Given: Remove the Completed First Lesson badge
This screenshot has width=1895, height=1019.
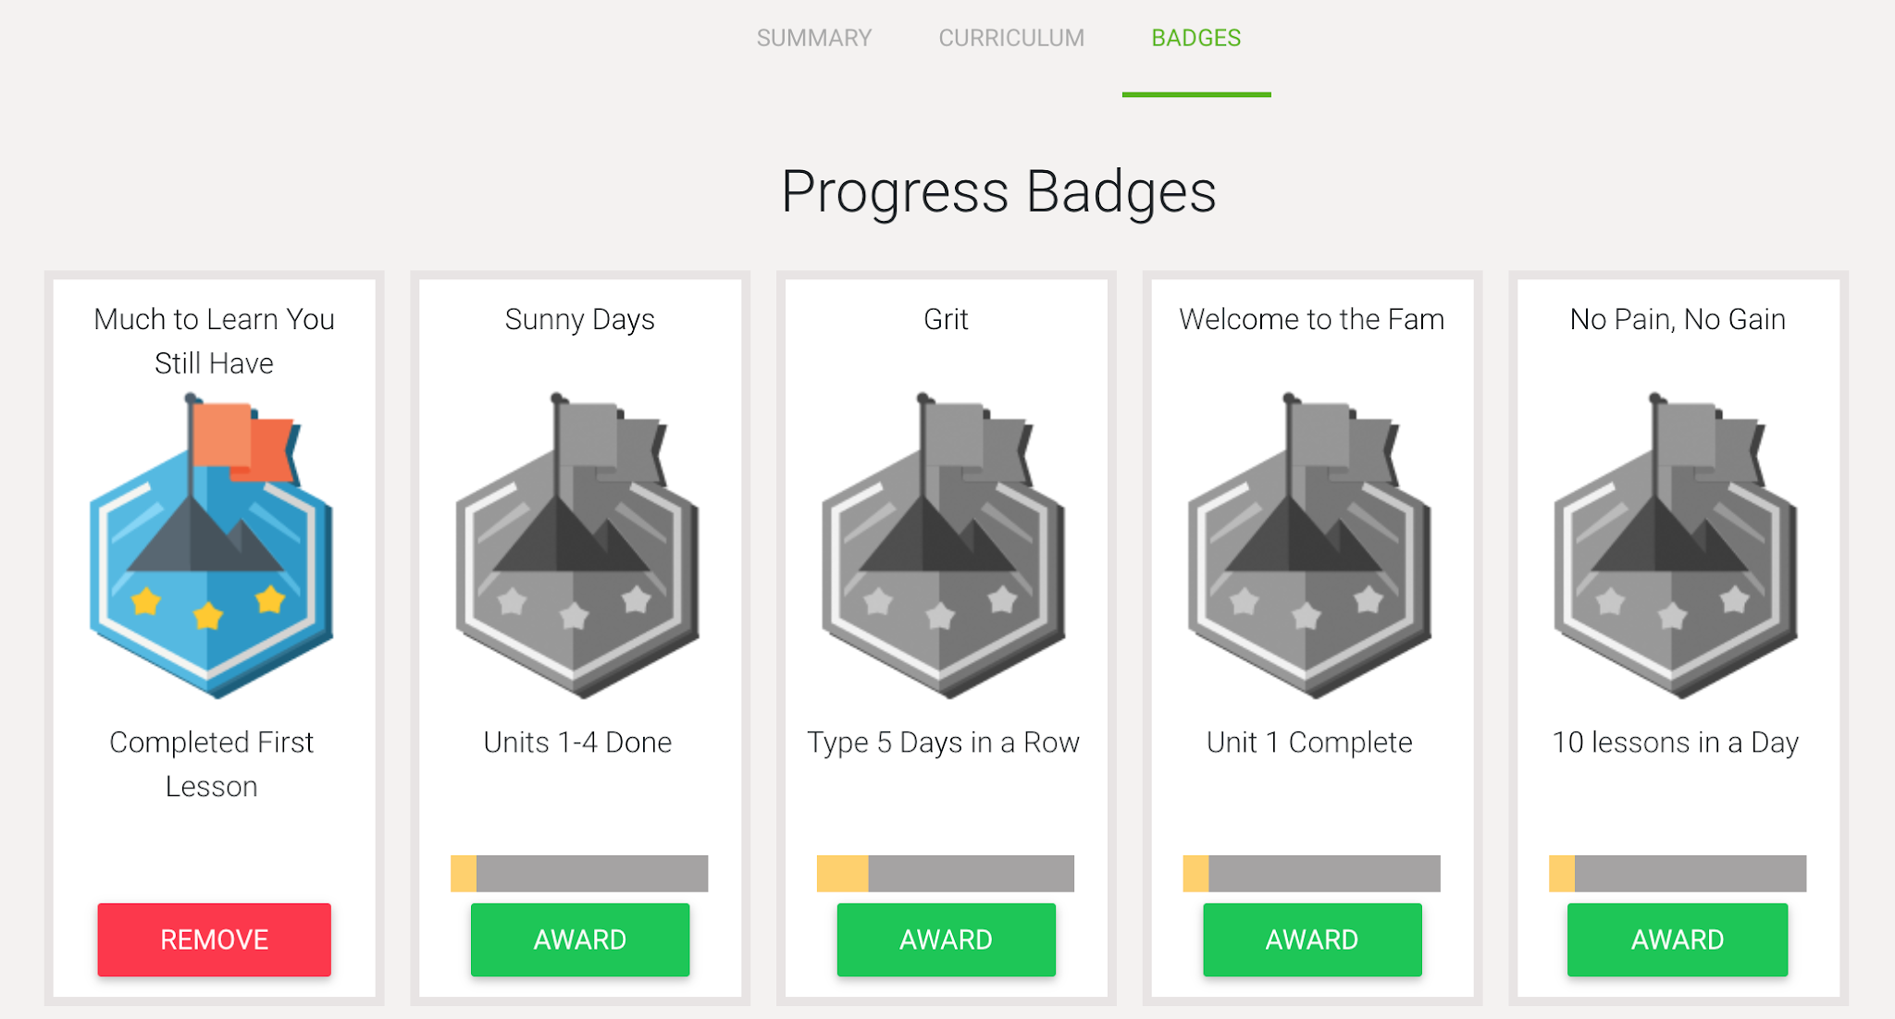Looking at the screenshot, I should (213, 939).
